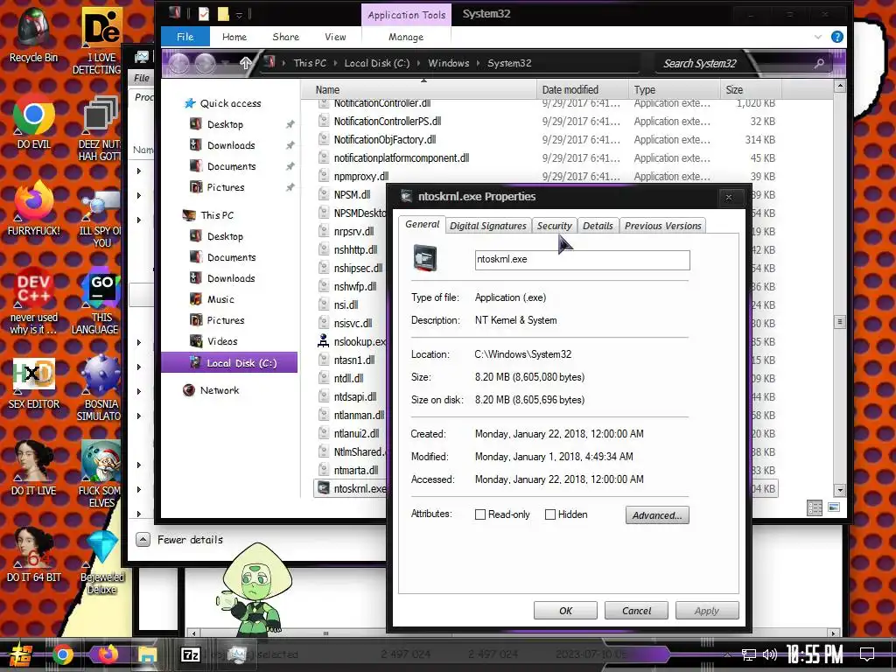Select Local Disk (C:) in navigation pane
The height and width of the screenshot is (672, 896).
[x=229, y=363]
